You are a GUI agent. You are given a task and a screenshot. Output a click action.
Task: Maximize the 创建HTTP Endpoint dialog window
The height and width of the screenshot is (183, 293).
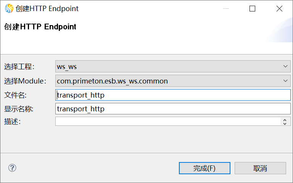pyautogui.click(x=252, y=8)
